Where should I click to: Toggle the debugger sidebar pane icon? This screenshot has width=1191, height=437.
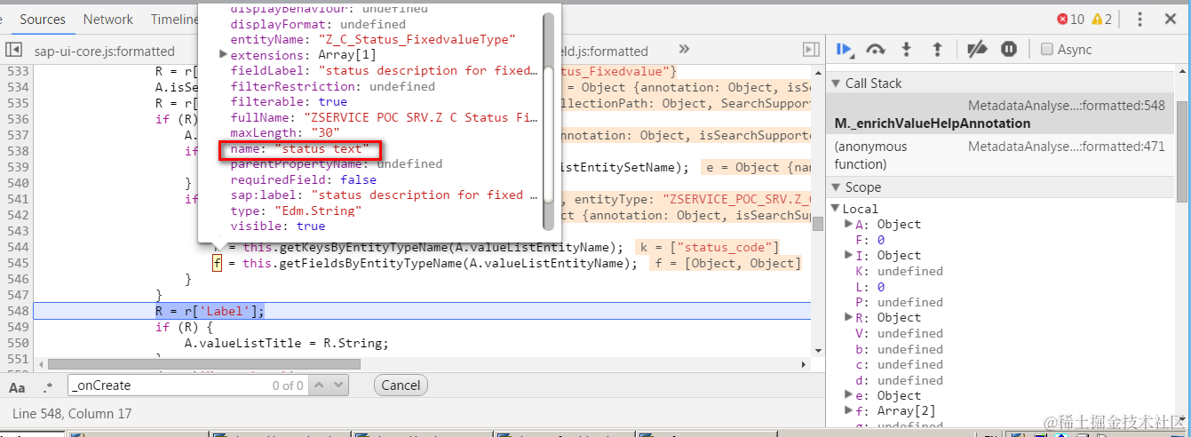[x=811, y=50]
